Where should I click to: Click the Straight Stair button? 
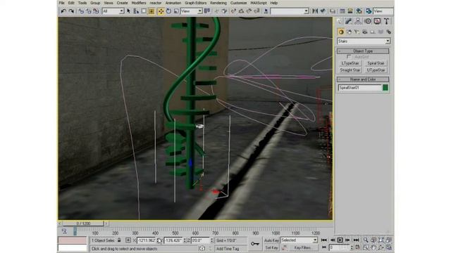(x=350, y=70)
